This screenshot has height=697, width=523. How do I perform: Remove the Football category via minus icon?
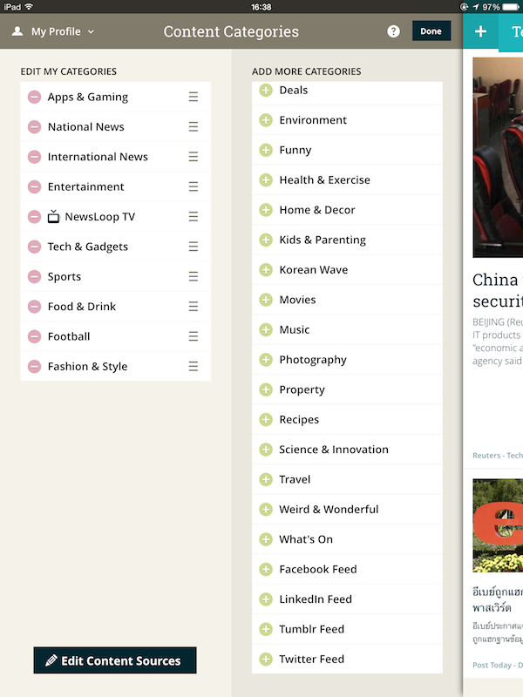(x=34, y=336)
